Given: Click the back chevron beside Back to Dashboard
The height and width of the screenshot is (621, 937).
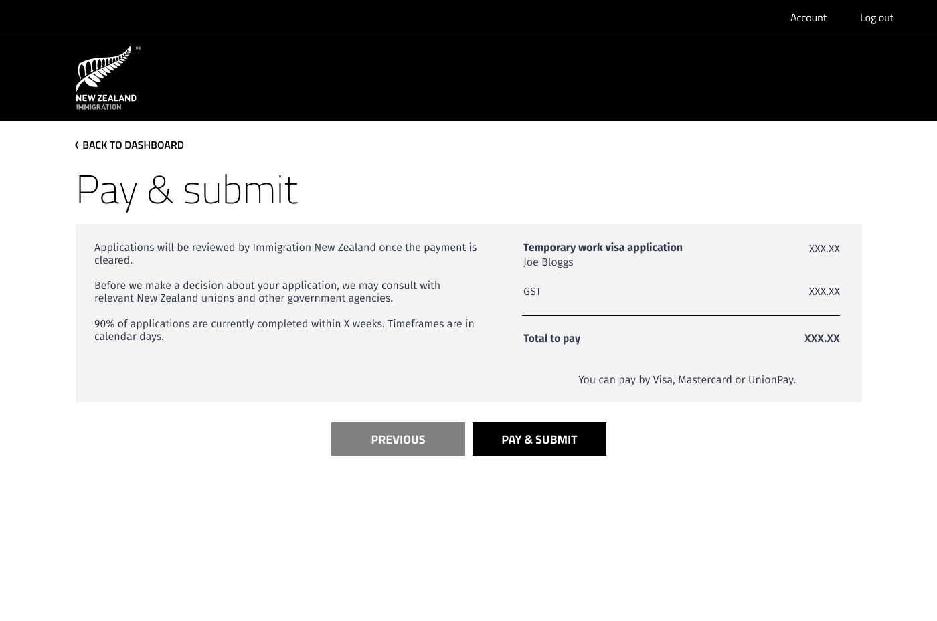Looking at the screenshot, I should pyautogui.click(x=77, y=145).
